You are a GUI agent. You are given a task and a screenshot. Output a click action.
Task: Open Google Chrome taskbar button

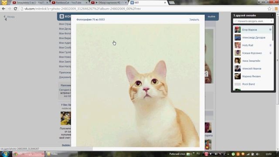28,154
